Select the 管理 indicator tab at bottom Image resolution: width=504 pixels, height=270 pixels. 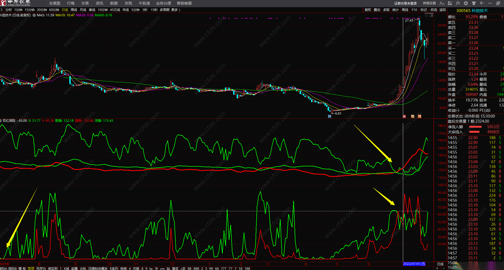point(31,268)
